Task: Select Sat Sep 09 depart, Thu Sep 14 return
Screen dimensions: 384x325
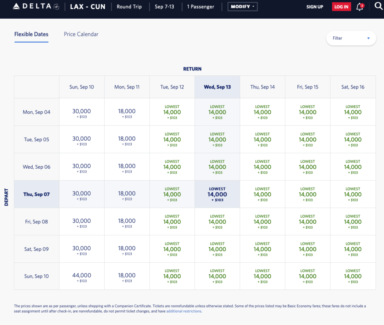Action: tap(262, 249)
